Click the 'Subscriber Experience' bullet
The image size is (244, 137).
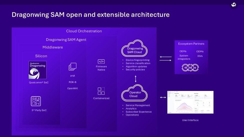(x=139, y=112)
